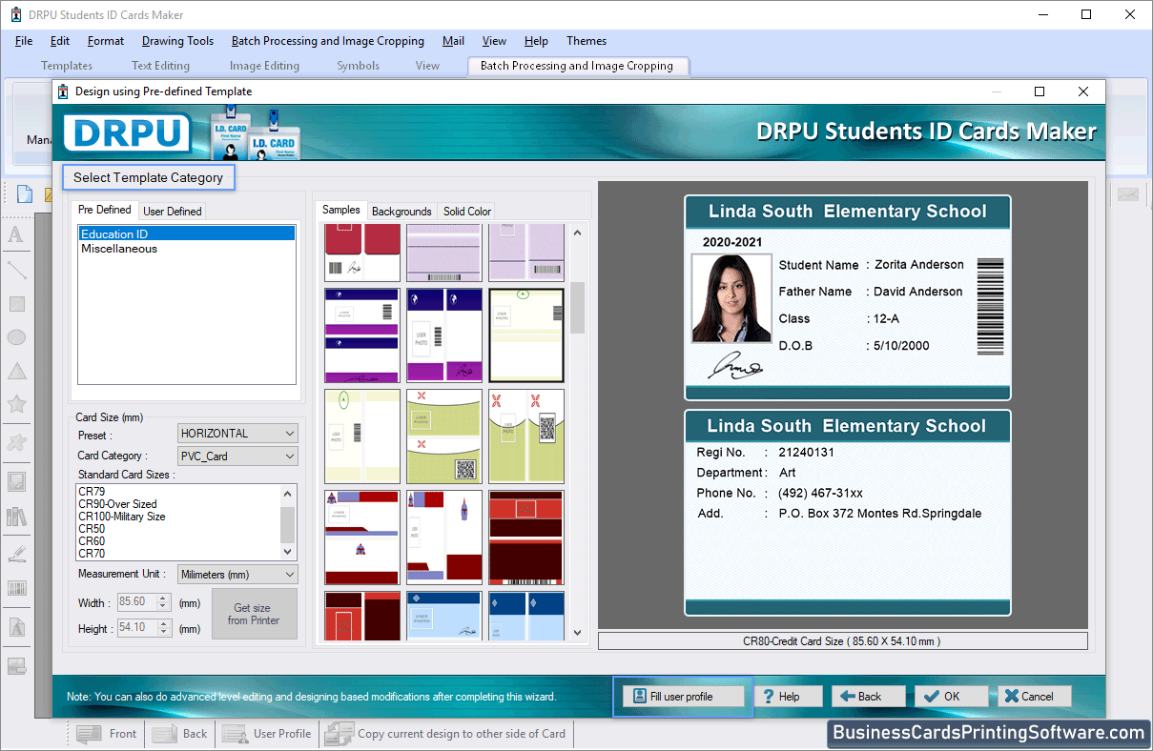Select the Barcode tool
This screenshot has width=1153, height=751.
tap(16, 588)
